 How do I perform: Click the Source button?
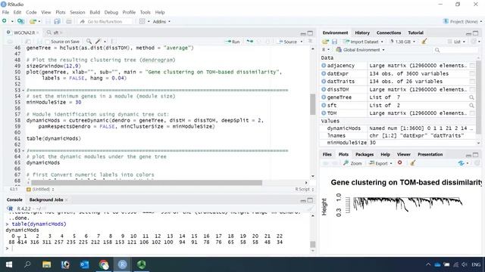coord(288,42)
